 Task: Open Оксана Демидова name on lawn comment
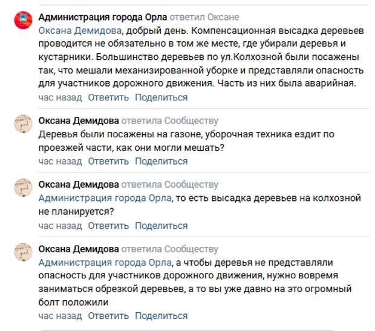pyautogui.click(x=79, y=120)
